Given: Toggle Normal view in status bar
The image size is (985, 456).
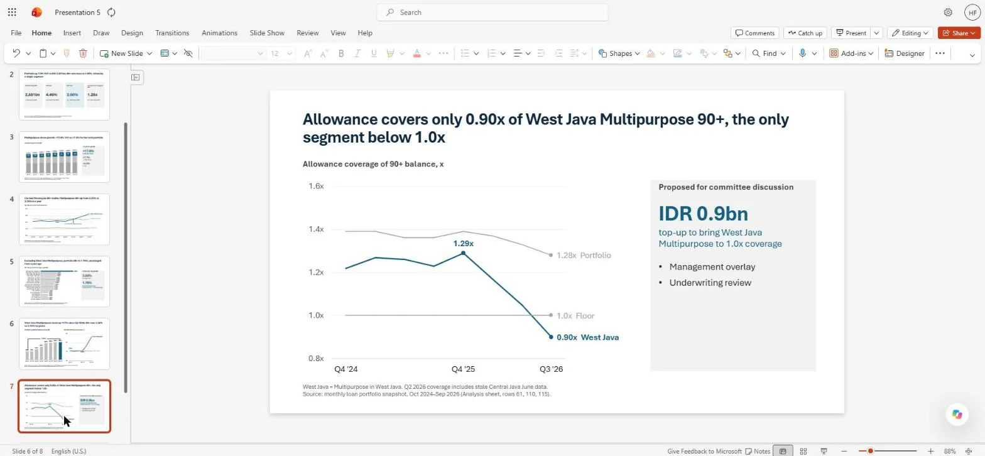Looking at the screenshot, I should (x=783, y=451).
